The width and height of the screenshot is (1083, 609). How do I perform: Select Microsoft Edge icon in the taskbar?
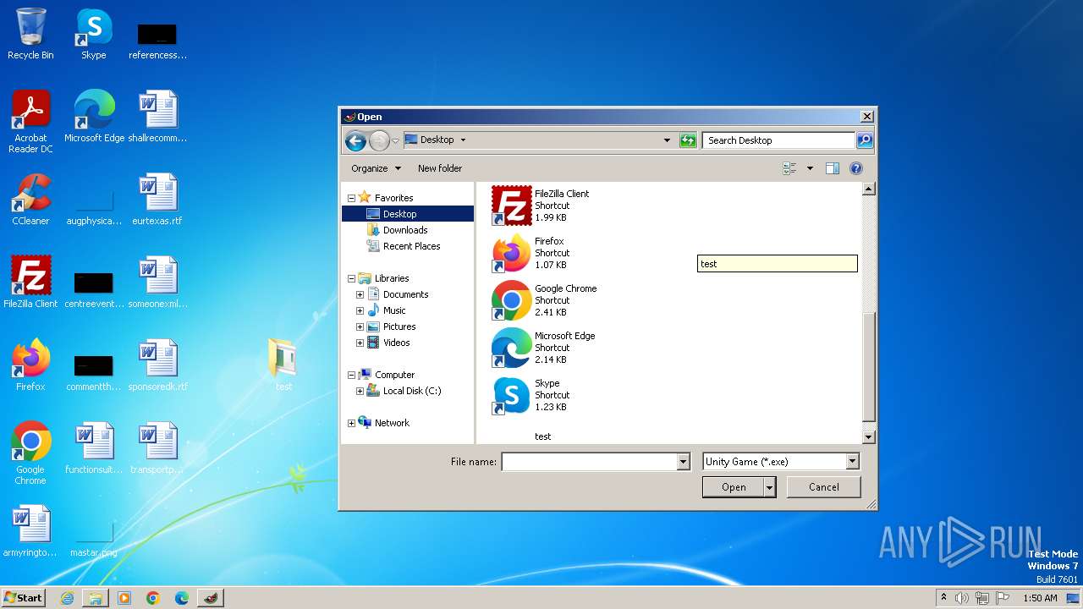(182, 598)
